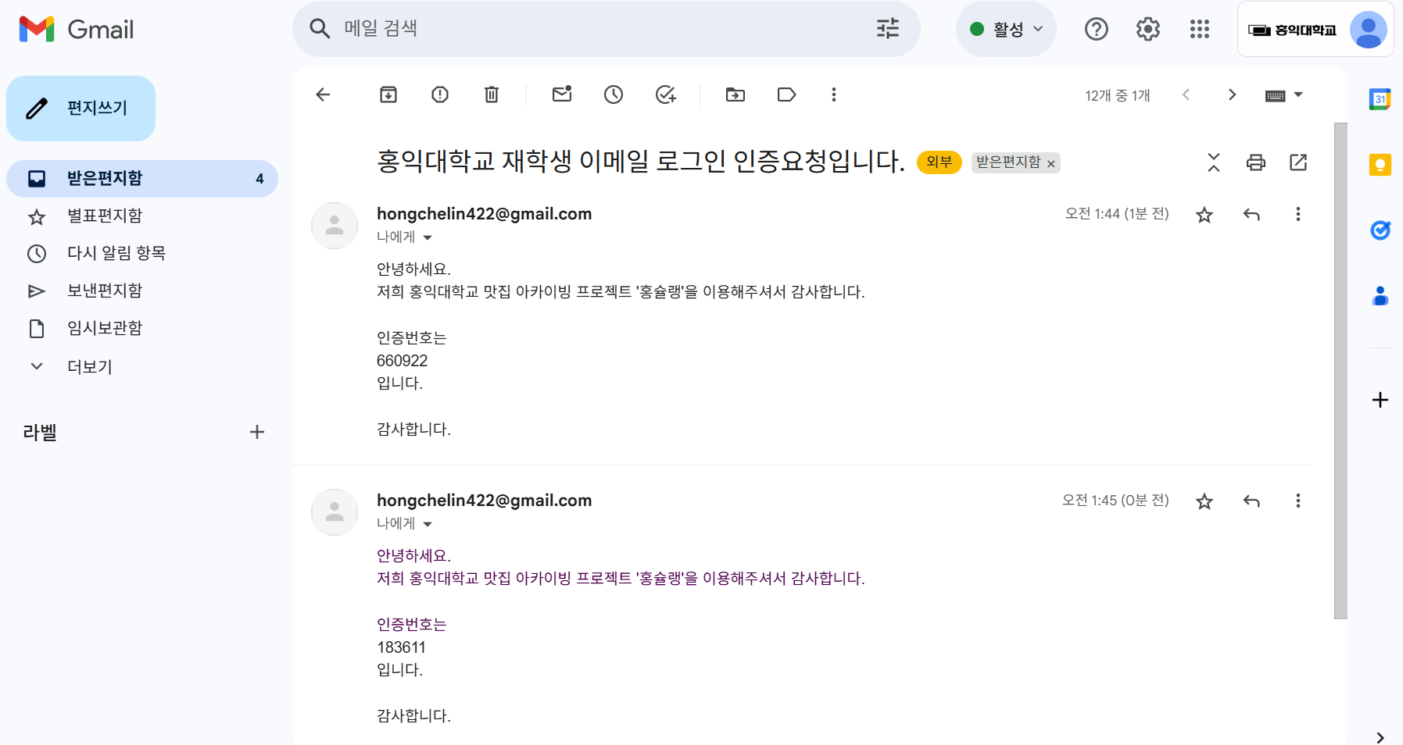Open the account profile avatar
Screen dimensions: 1403x745
coord(1369,30)
